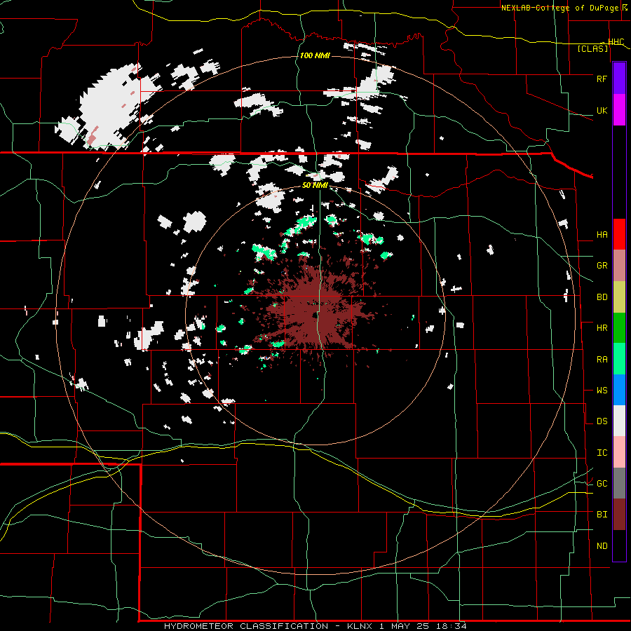The width and height of the screenshot is (631, 631).
Task: Select the BD yellow legend block
Action: pyautogui.click(x=619, y=297)
